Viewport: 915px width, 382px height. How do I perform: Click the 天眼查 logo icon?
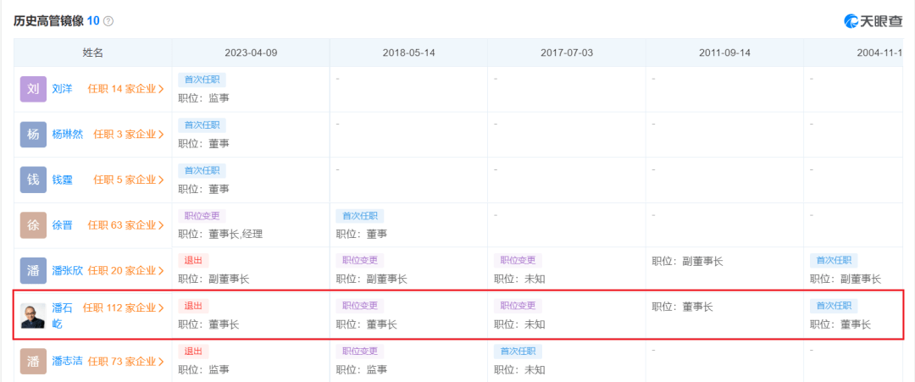click(x=851, y=21)
